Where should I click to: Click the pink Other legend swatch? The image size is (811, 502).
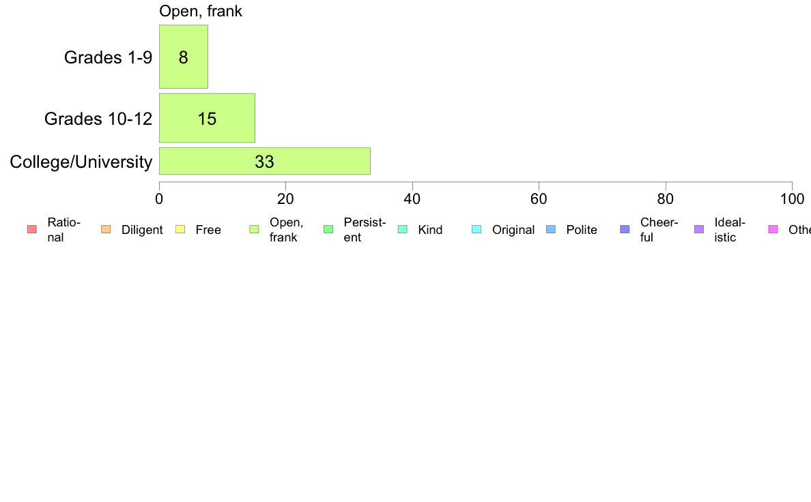(773, 230)
